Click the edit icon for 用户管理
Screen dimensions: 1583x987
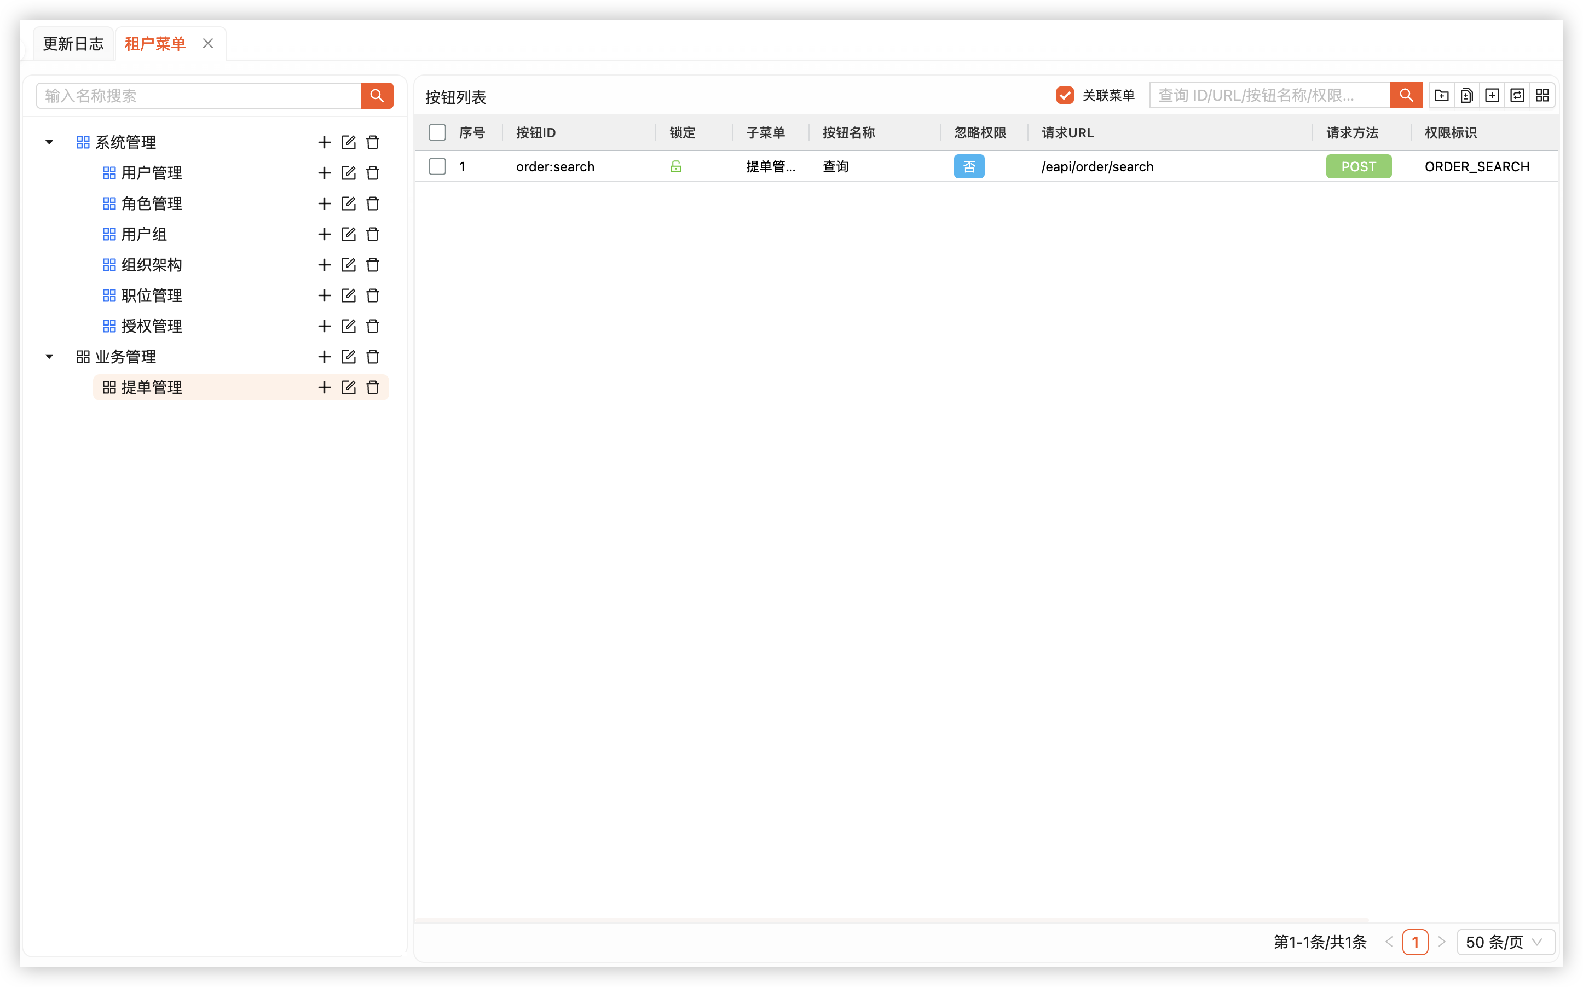tap(348, 173)
